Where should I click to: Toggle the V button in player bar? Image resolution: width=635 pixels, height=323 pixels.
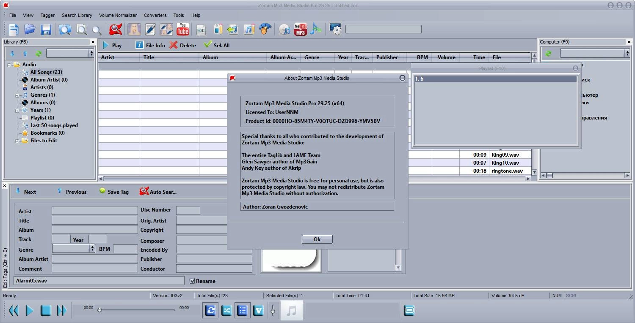258,311
